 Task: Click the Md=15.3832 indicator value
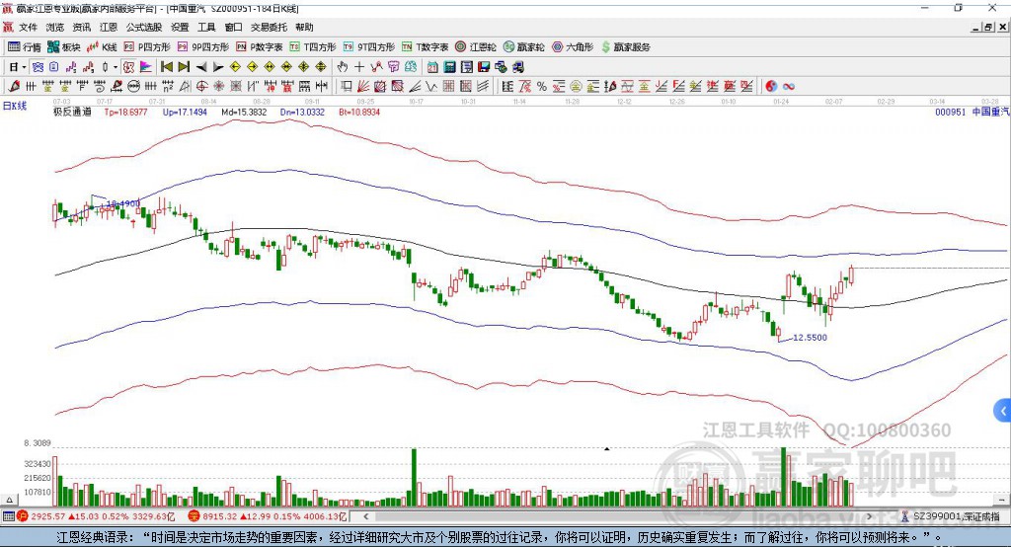click(x=244, y=112)
